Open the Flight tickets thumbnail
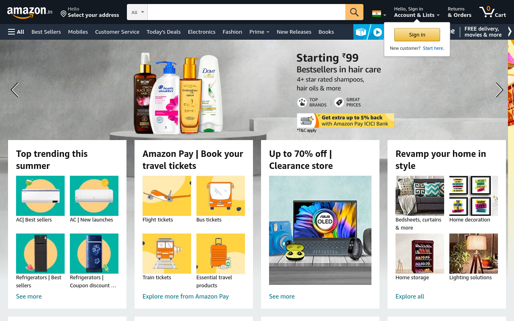The height and width of the screenshot is (321, 514). pyautogui.click(x=167, y=196)
